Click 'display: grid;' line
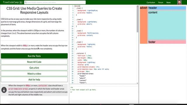The height and width of the screenshot is (105, 187). (83, 65)
